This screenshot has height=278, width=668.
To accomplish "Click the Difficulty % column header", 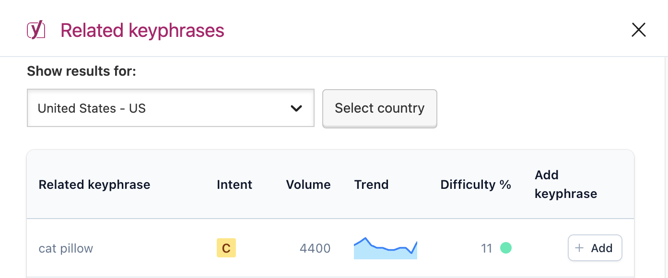I will pos(476,185).
